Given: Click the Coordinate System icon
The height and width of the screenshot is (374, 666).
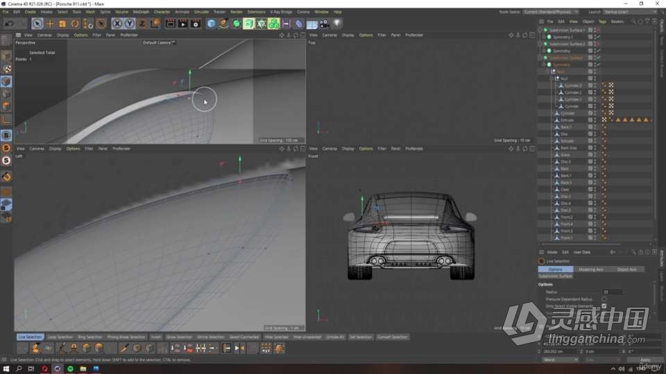Looking at the screenshot, I should tap(155, 24).
